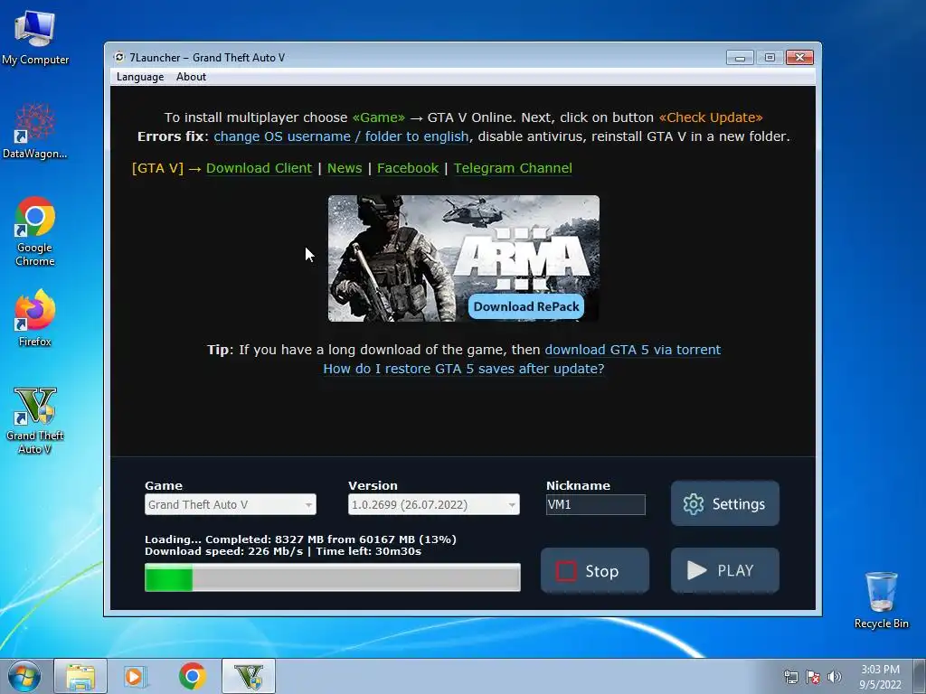This screenshot has width=926, height=694.
Task: Minimize the 7Launcher window
Action: click(x=740, y=57)
